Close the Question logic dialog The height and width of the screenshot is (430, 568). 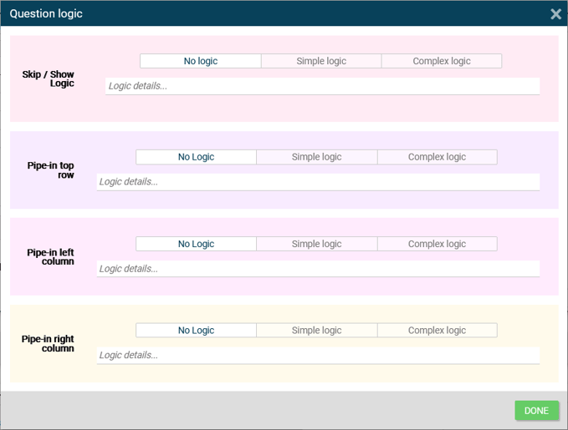[x=555, y=14]
